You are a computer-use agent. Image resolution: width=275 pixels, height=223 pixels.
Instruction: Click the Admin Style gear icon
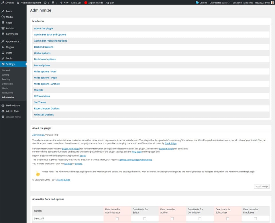pyautogui.click(x=3, y=111)
